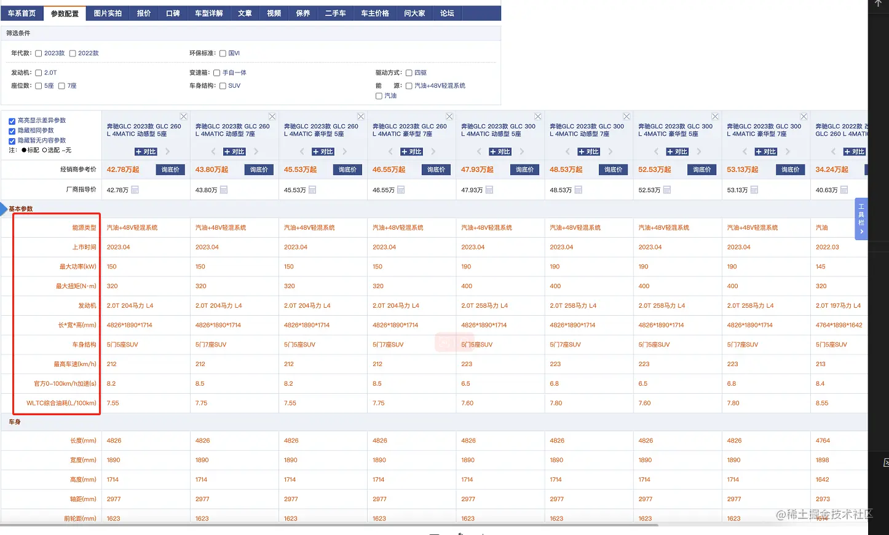The height and width of the screenshot is (535, 889).
Task: Toggle 高亮显示差异参数 checkbox
Action: point(12,121)
